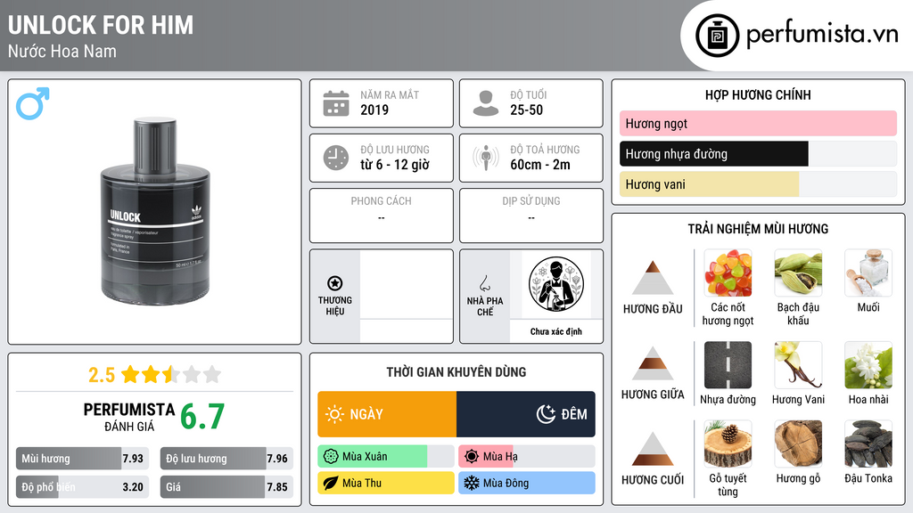
Task: Click the Nước Hoa Nam subtitle
Action: click(x=62, y=51)
